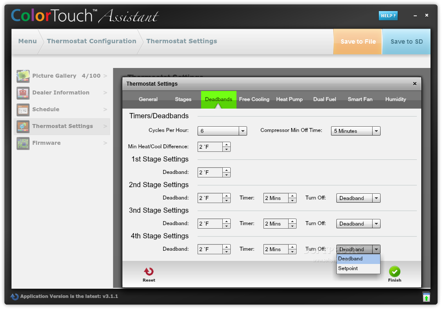Decrease 4th Stage Timer value
This screenshot has height=309, width=442.
pos(292,252)
